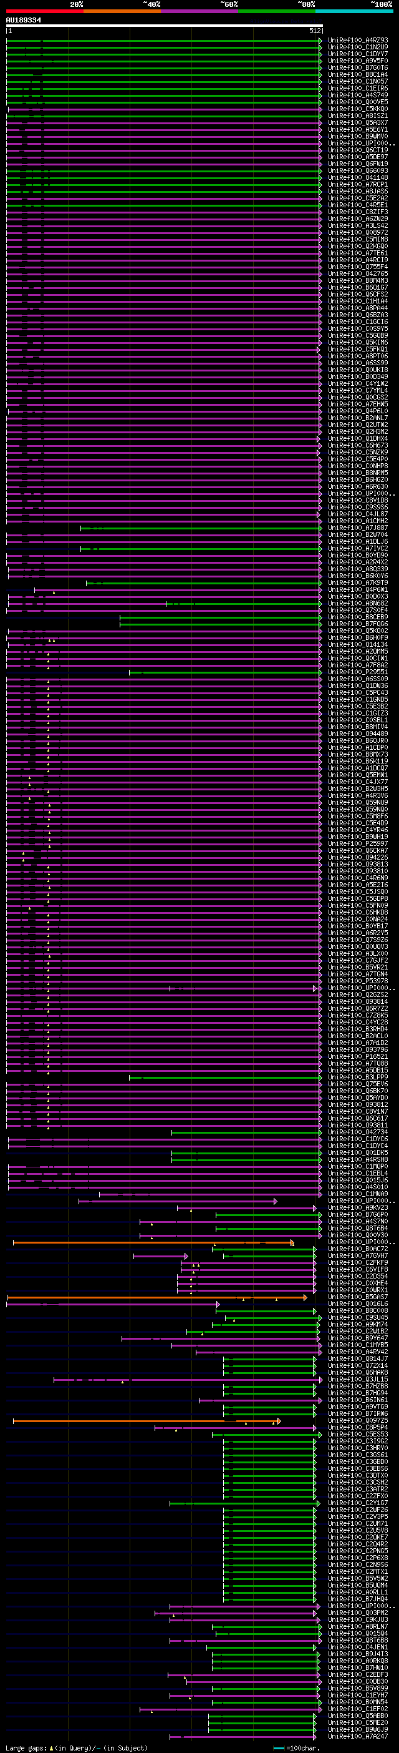The image size is (399, 1753).
Task: Click the orange ~40% identity legend bar
Action: pos(122,12)
